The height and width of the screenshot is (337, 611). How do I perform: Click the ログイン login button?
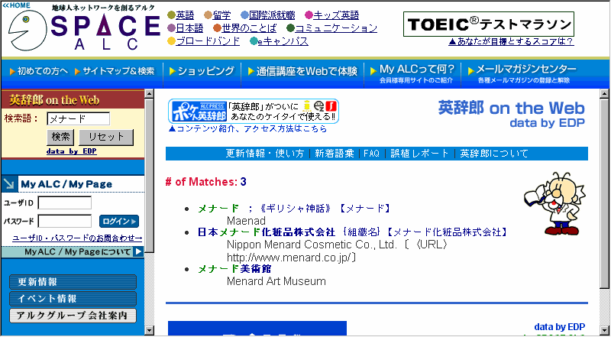[x=119, y=222]
